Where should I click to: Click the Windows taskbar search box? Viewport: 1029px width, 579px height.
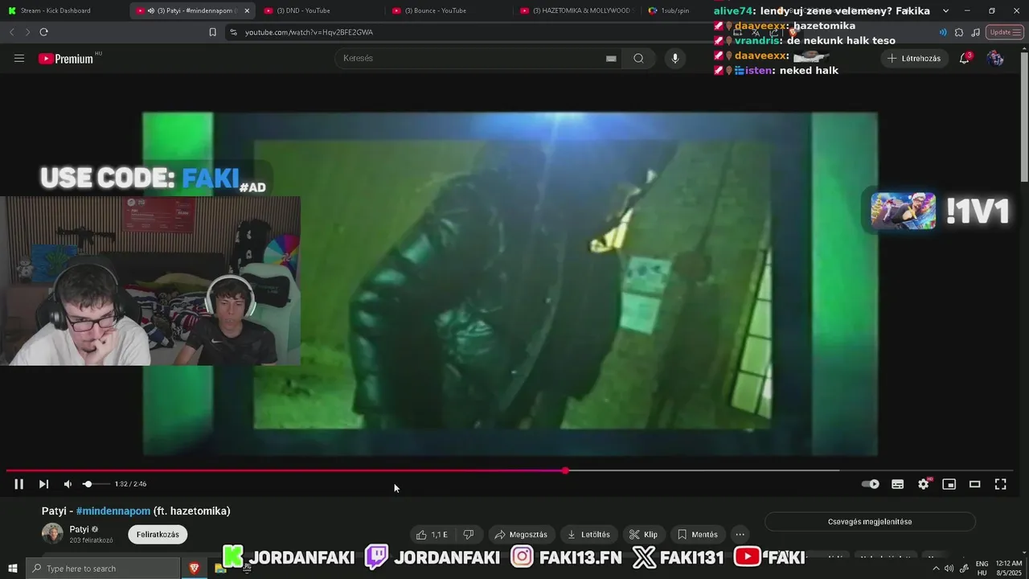(103, 569)
